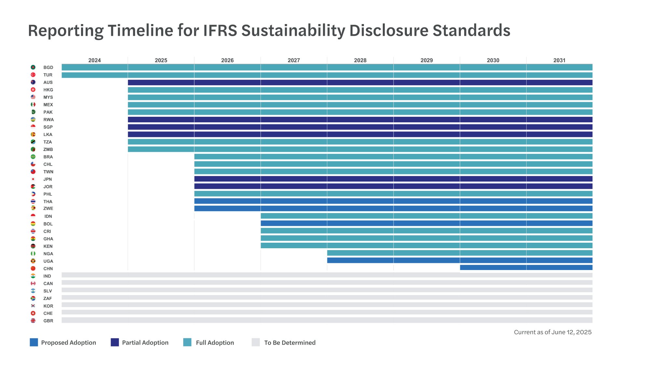Click the Bangladesh flag icon
The height and width of the screenshot is (366, 651).
click(33, 67)
